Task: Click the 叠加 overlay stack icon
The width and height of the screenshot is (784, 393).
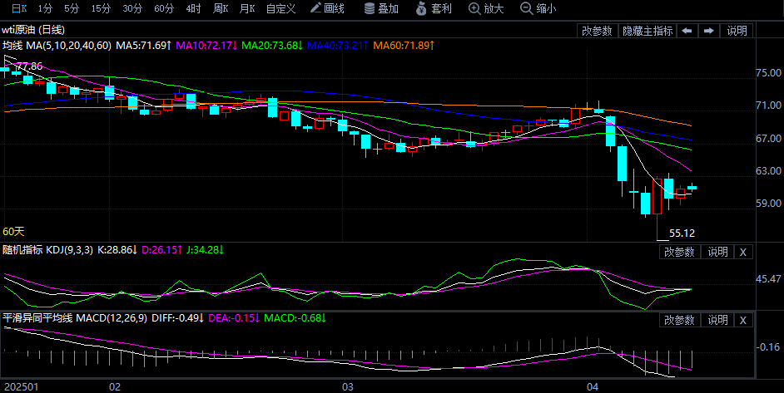Action: point(382,8)
